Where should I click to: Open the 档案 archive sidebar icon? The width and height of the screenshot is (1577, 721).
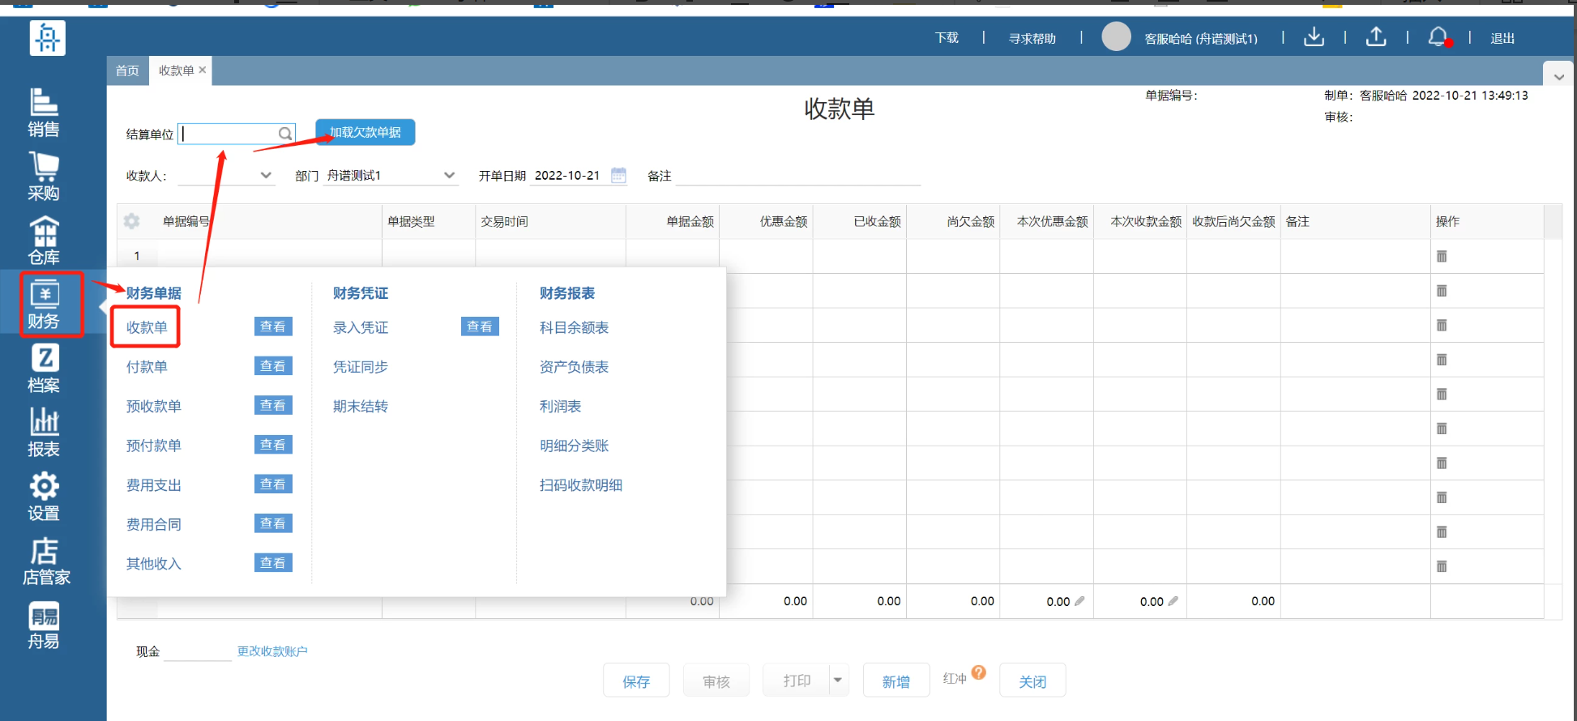pyautogui.click(x=44, y=369)
